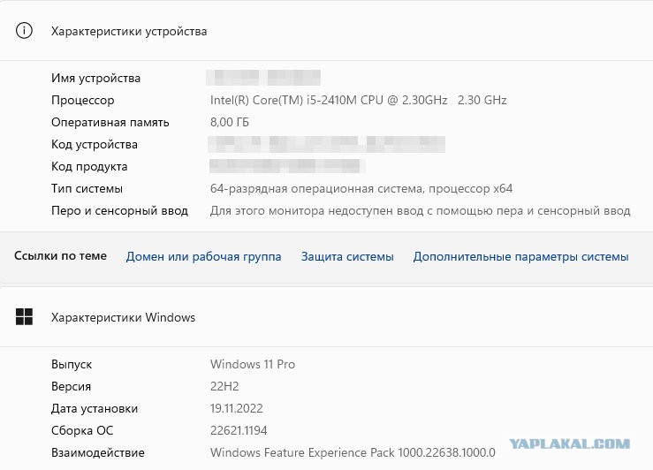
Task: Click the blurred product ID value
Action: pyautogui.click(x=287, y=166)
